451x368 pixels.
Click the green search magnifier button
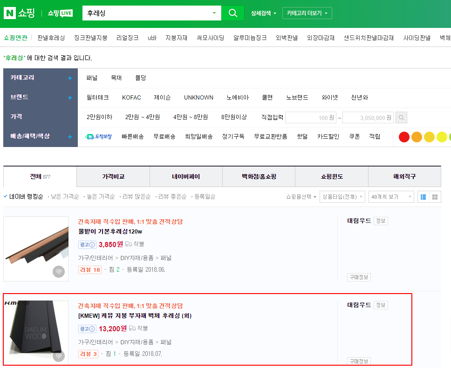tap(232, 13)
